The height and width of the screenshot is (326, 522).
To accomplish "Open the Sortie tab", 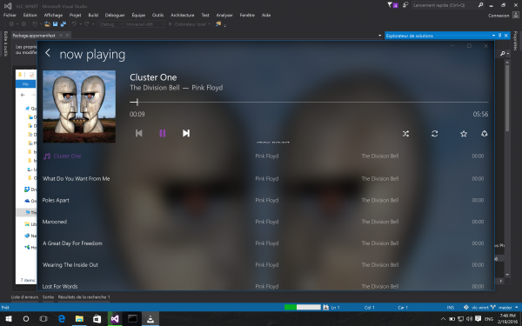I will (48, 297).
